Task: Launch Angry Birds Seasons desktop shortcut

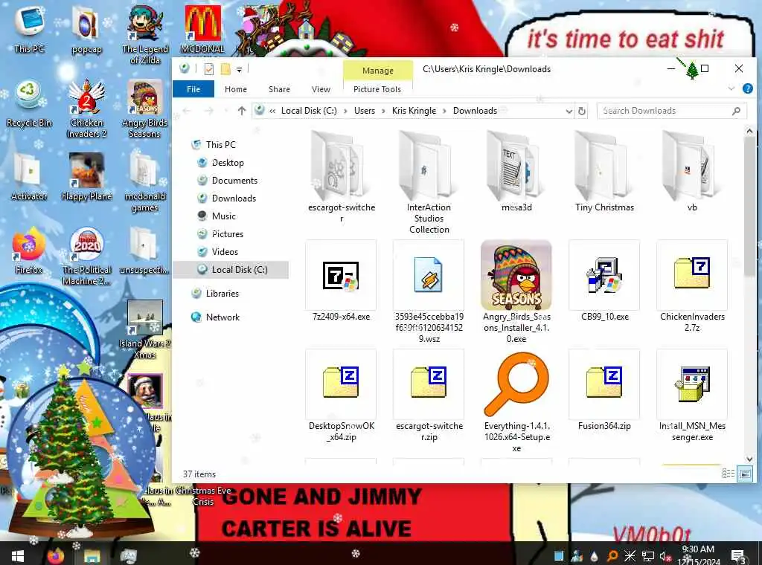Action: click(144, 109)
